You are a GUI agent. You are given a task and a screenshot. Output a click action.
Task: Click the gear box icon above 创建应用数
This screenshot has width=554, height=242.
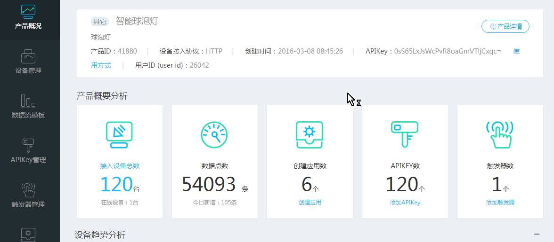pyautogui.click(x=310, y=134)
